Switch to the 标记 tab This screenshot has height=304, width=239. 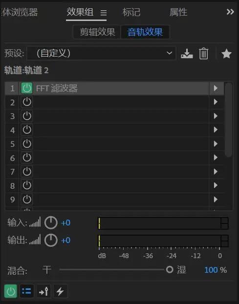coord(131,12)
